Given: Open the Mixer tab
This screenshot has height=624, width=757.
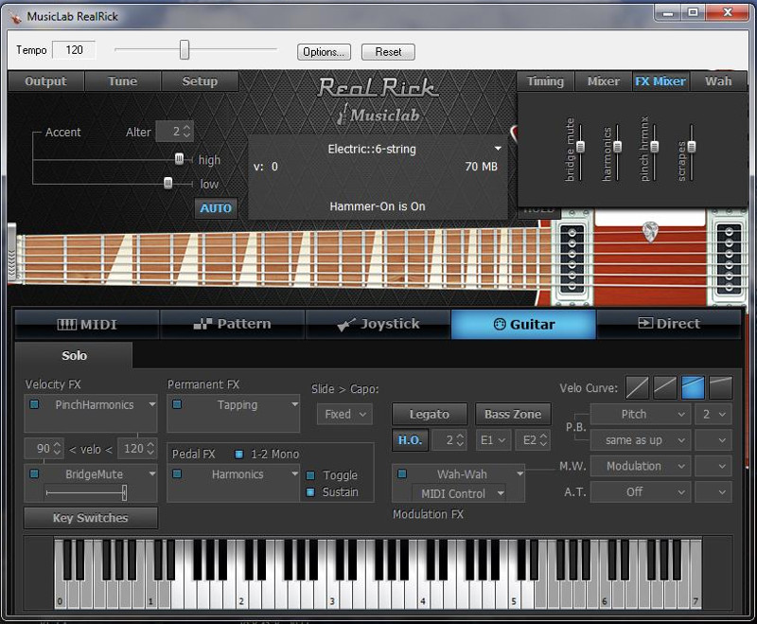Looking at the screenshot, I should coord(604,81).
